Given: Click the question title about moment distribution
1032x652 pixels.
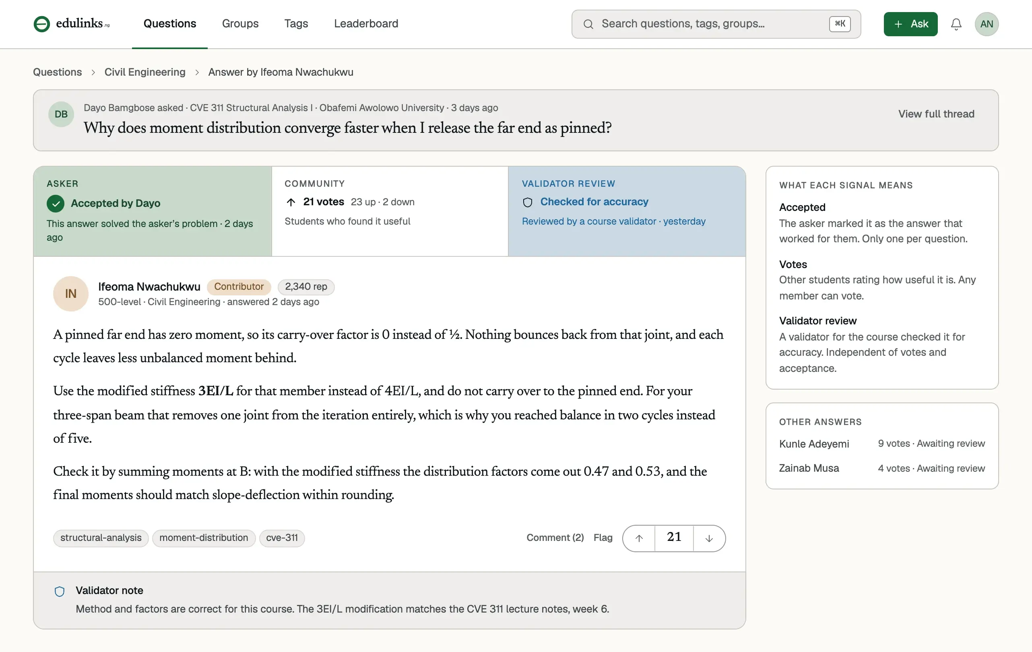Looking at the screenshot, I should click(348, 128).
